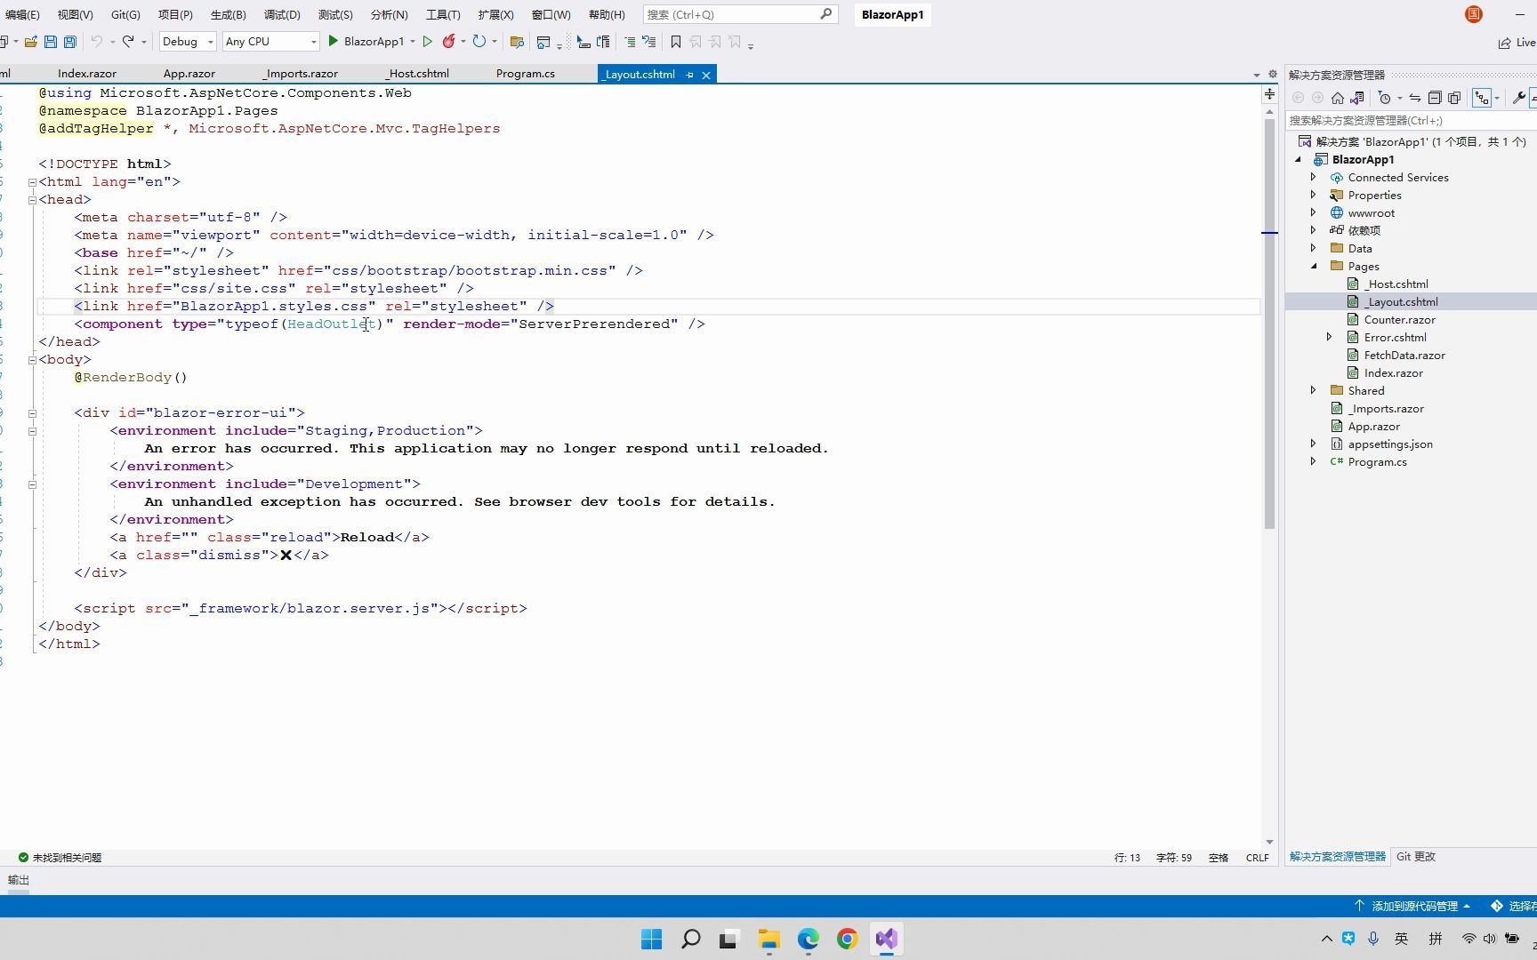The width and height of the screenshot is (1537, 960).
Task: Open the Debug configuration dropdown
Action: tap(210, 41)
